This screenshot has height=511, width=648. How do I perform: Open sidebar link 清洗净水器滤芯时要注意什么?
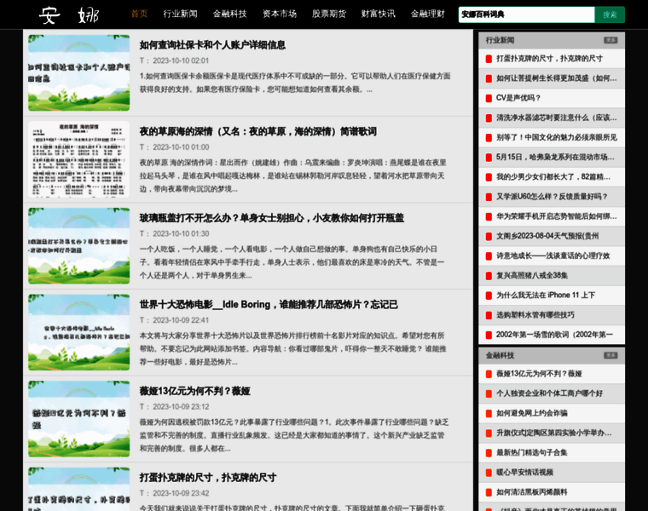[x=556, y=118]
